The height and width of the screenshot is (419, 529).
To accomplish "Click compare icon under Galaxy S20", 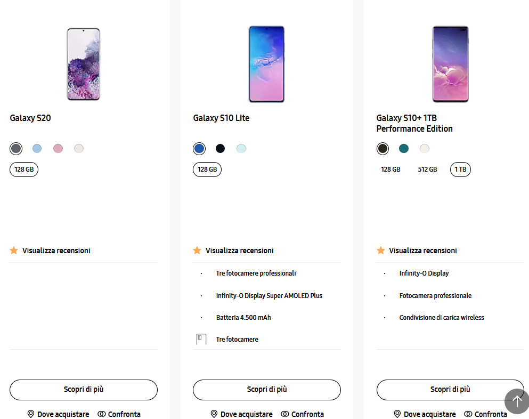I will 102,414.
